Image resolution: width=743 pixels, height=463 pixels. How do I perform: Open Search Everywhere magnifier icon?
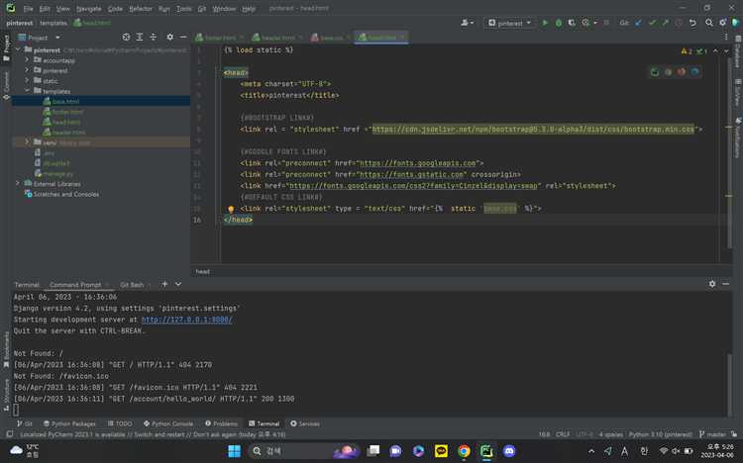pos(709,23)
